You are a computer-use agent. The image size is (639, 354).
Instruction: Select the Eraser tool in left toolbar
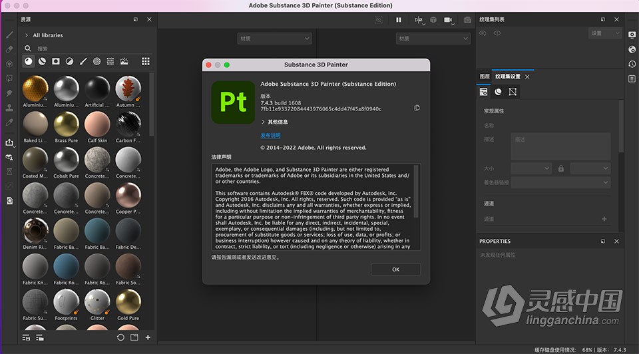[9, 49]
